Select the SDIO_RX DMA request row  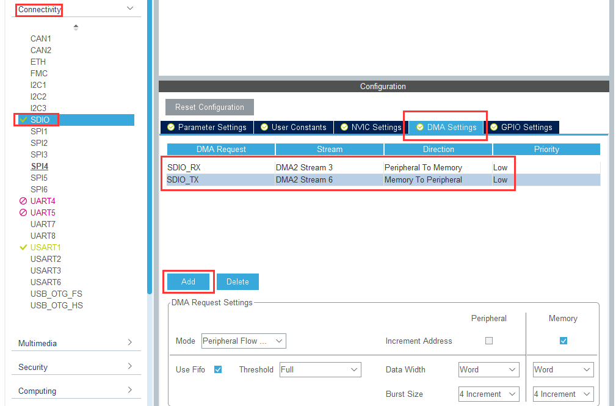coord(383,167)
